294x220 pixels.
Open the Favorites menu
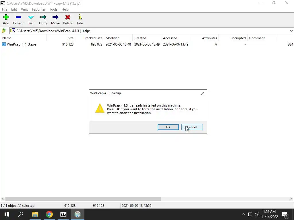click(39, 9)
